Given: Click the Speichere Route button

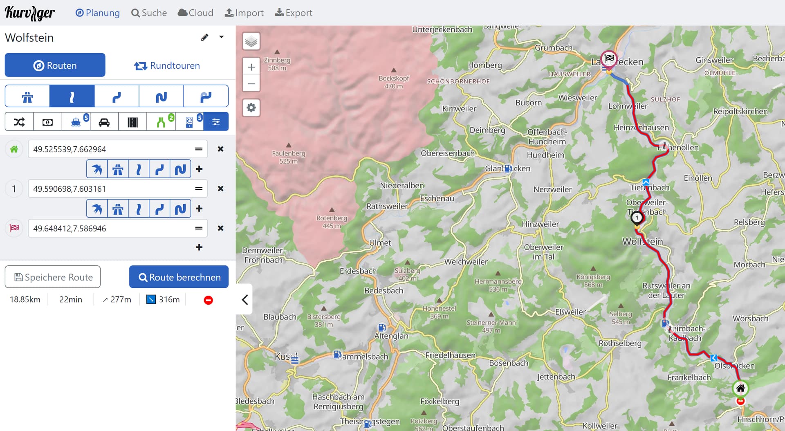Looking at the screenshot, I should point(53,277).
